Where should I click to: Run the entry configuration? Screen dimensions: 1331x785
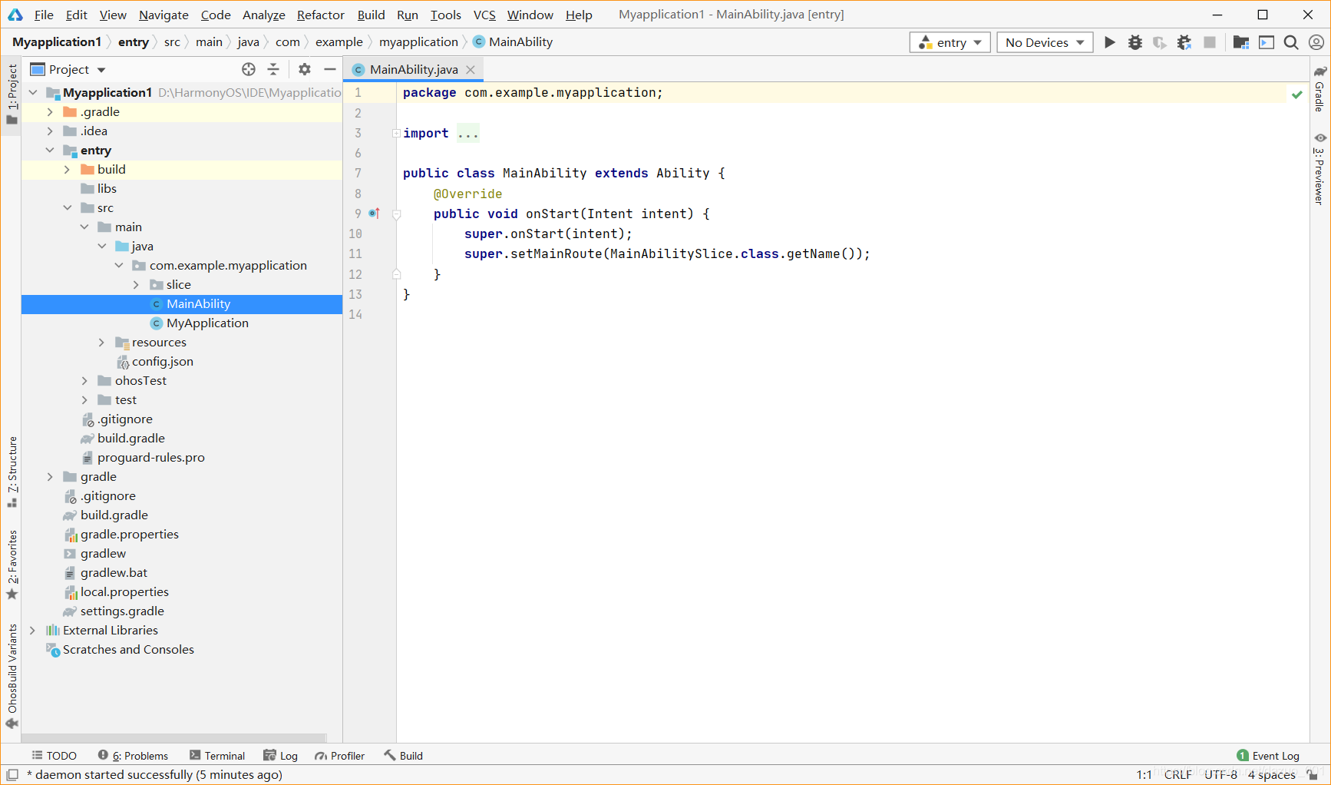(1109, 42)
